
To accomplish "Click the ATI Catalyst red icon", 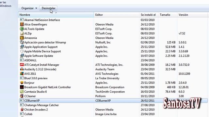I will coord(22,65).
